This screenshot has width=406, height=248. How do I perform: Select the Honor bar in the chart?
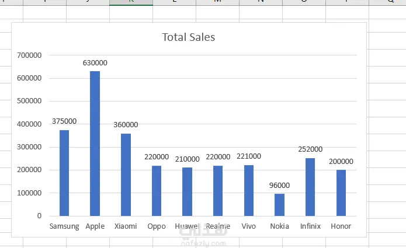341,193
